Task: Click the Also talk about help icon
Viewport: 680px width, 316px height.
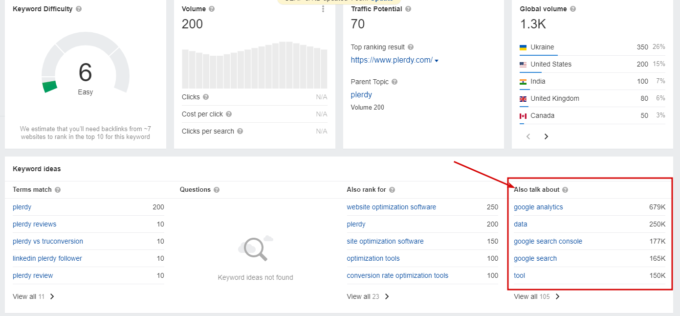Action: pos(565,190)
